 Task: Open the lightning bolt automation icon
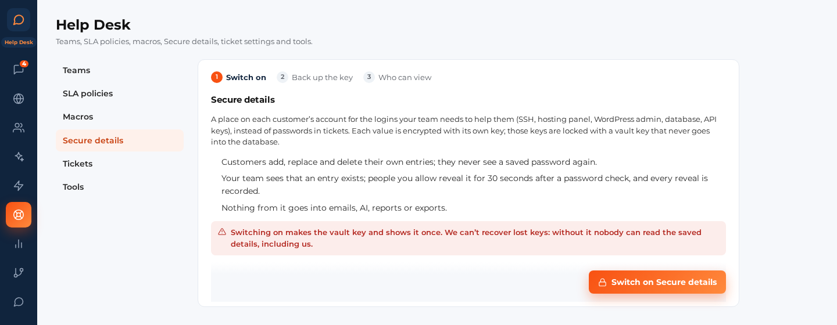[19, 186]
